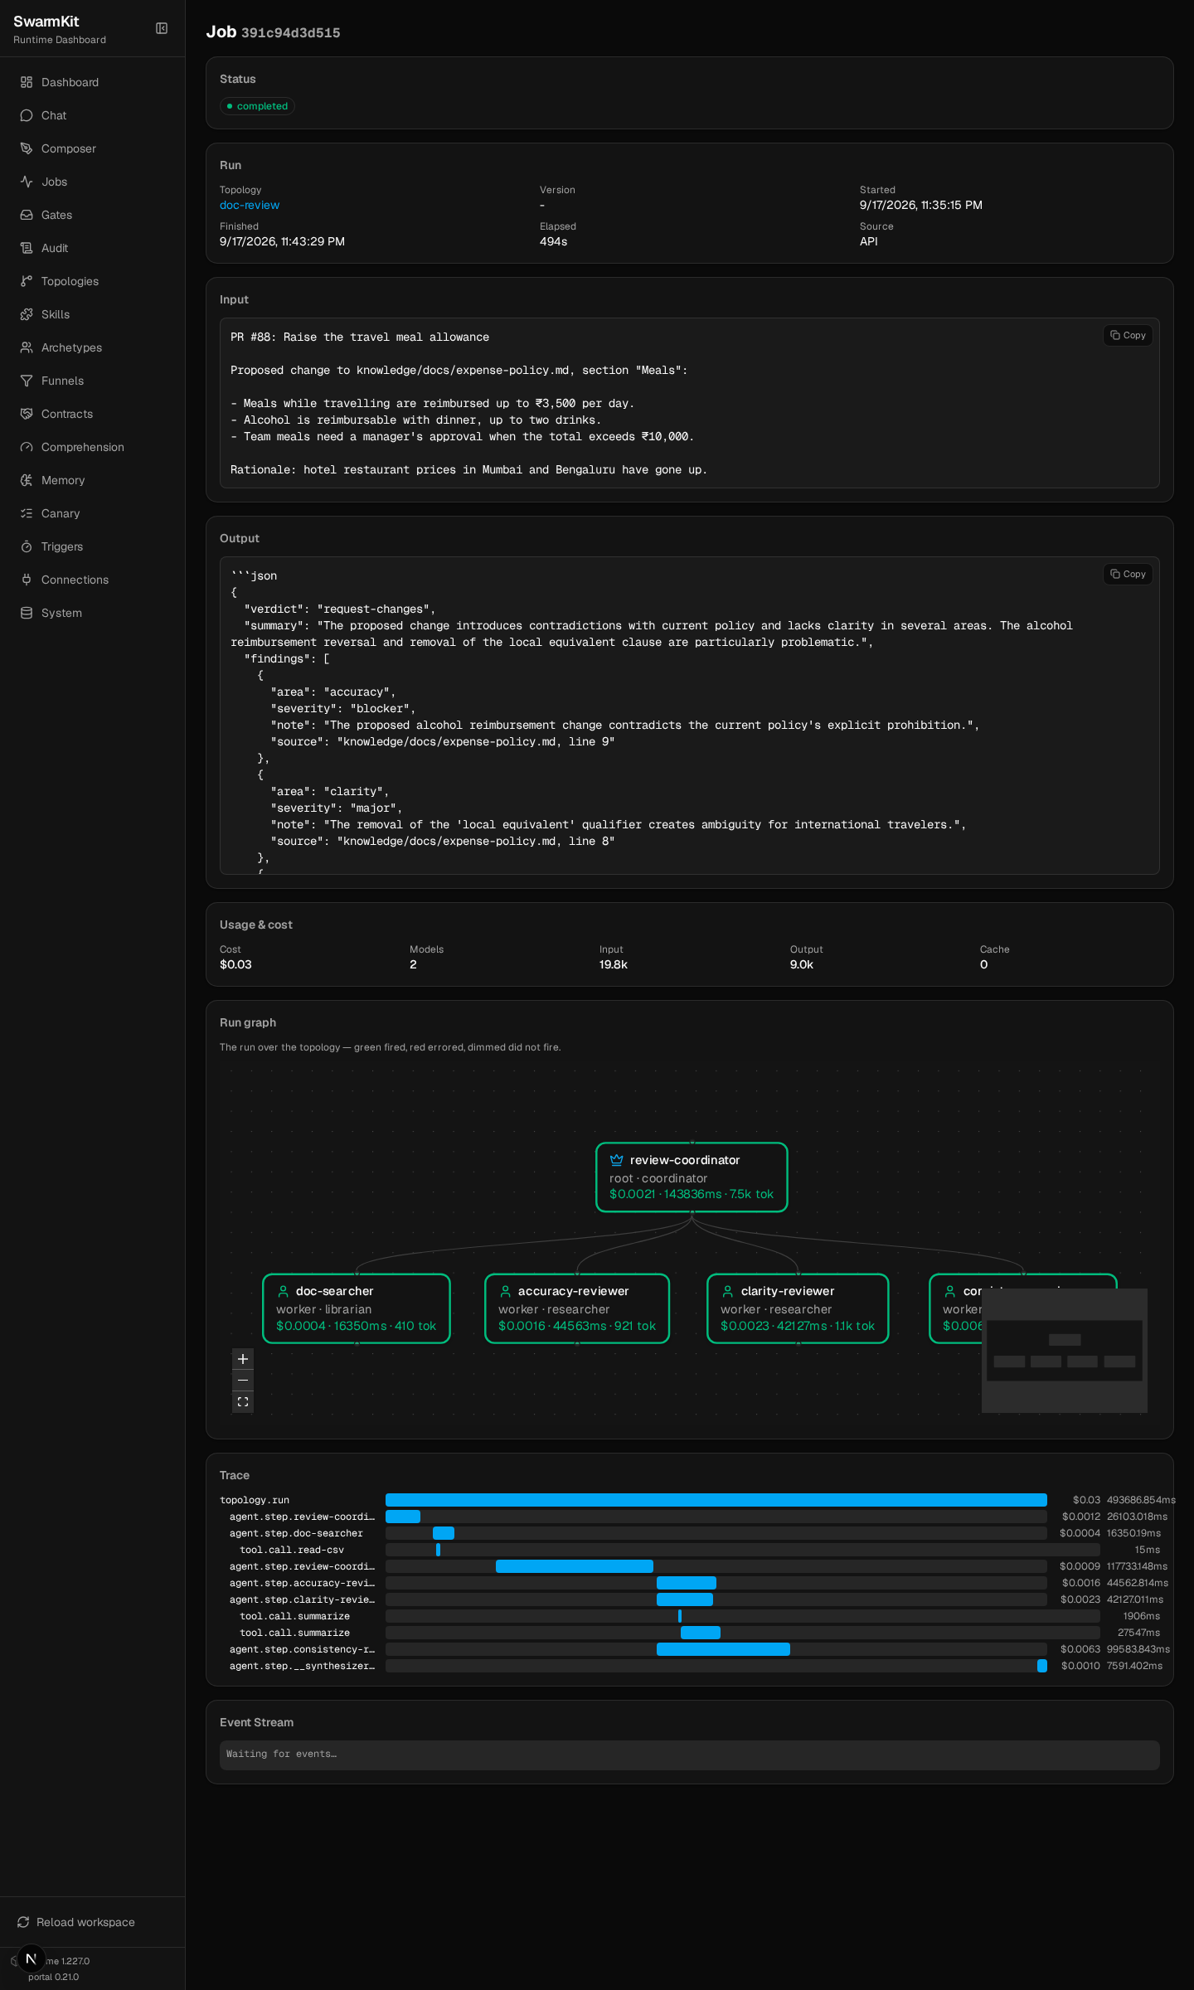Click Elapsed value 494s
Image resolution: width=1194 pixels, height=1990 pixels.
coord(553,241)
